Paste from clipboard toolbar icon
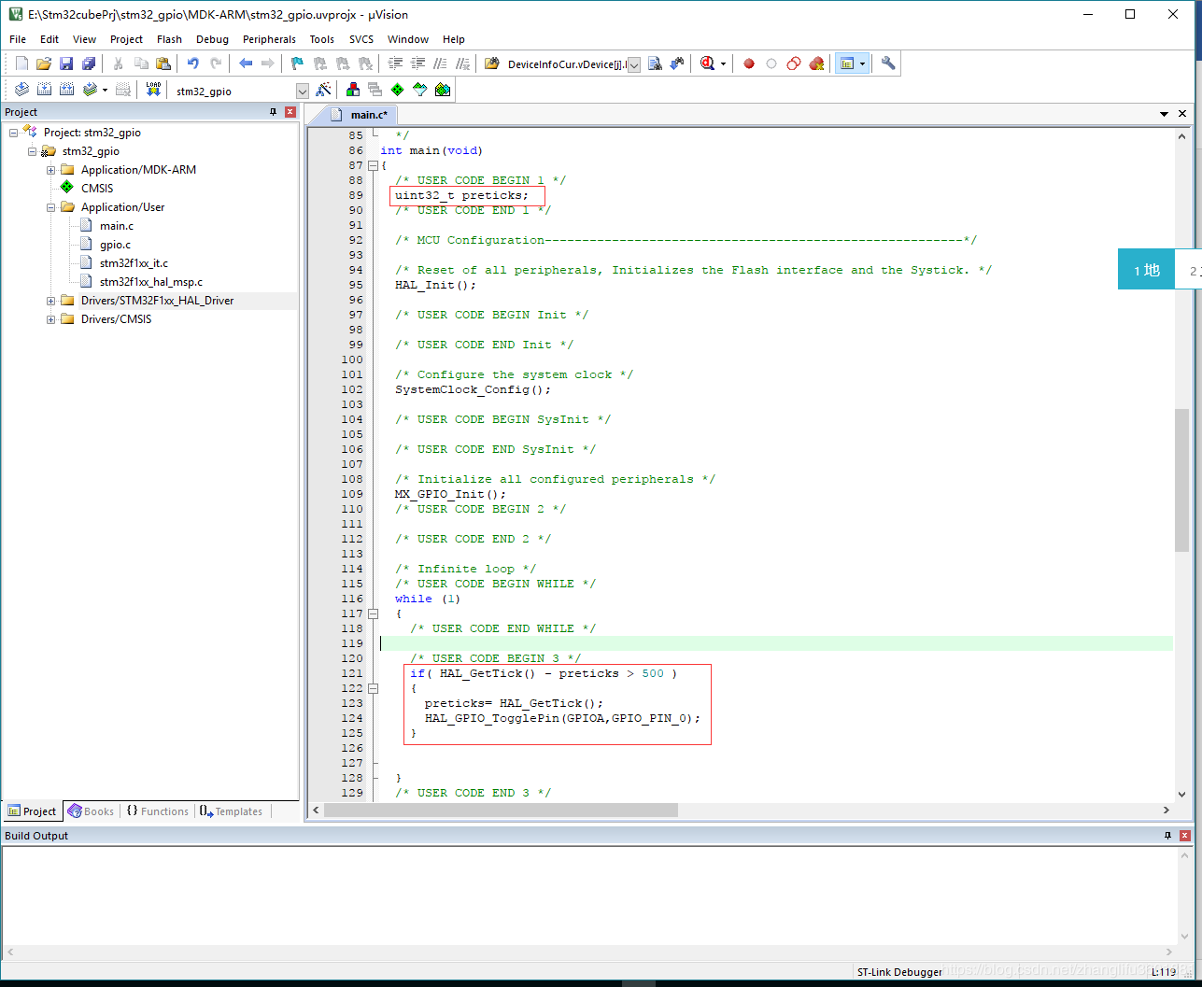The height and width of the screenshot is (987, 1202). tap(163, 63)
